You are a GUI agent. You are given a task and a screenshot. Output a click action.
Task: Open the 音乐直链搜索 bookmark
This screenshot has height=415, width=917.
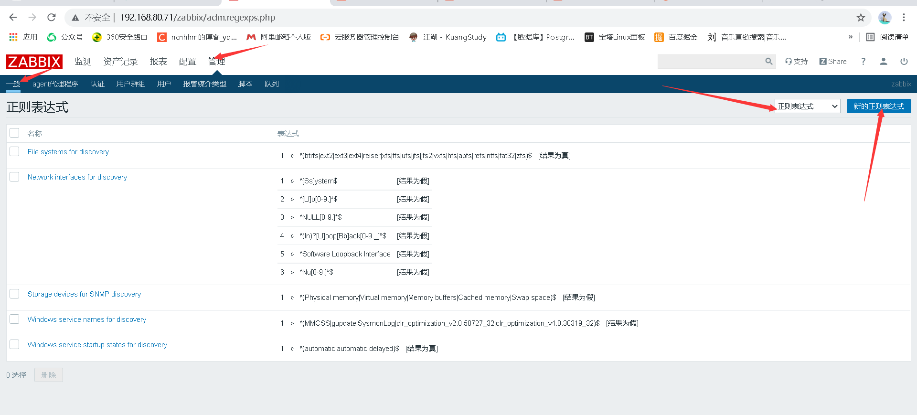click(x=746, y=37)
